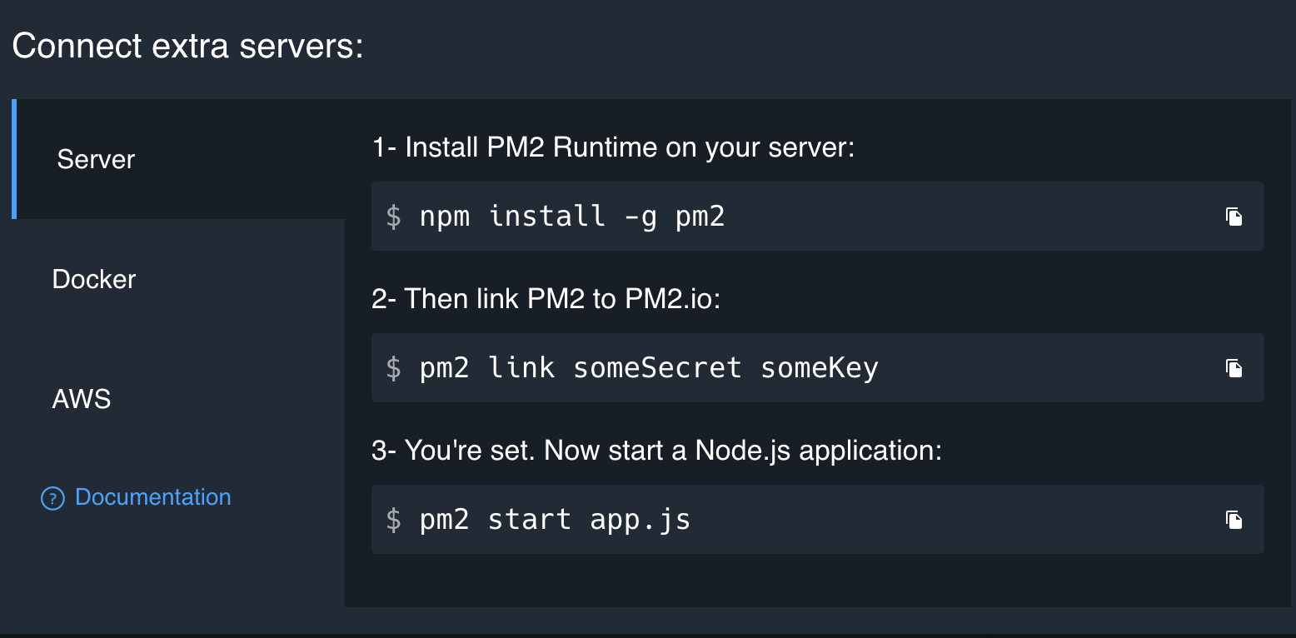Screen dimensions: 1296x638
Task: Click the Then link PM2 to PM2.io heading
Action: click(546, 299)
